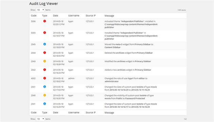Click the Audit Log Viewer page title

tap(43, 3)
